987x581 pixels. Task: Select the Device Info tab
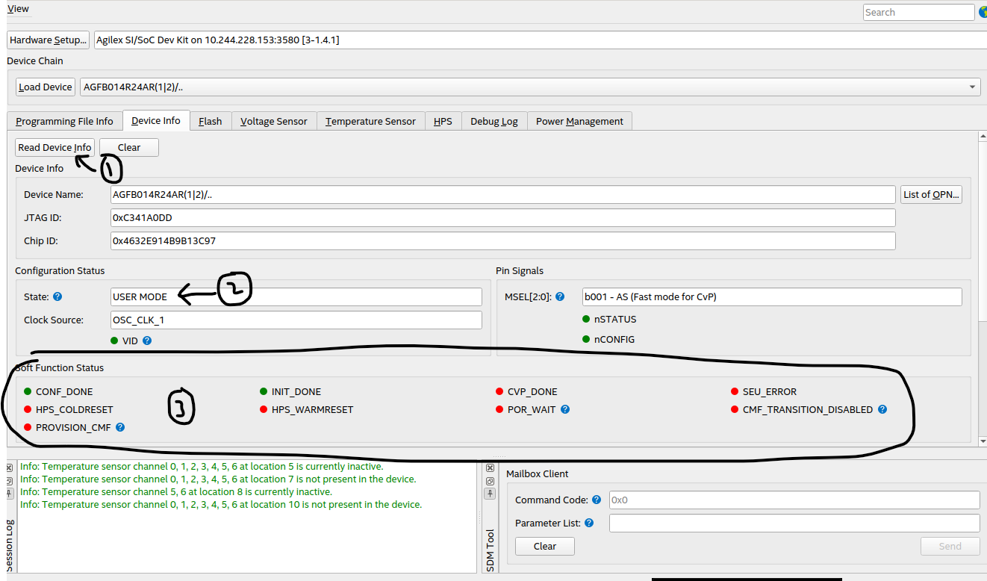click(x=156, y=120)
